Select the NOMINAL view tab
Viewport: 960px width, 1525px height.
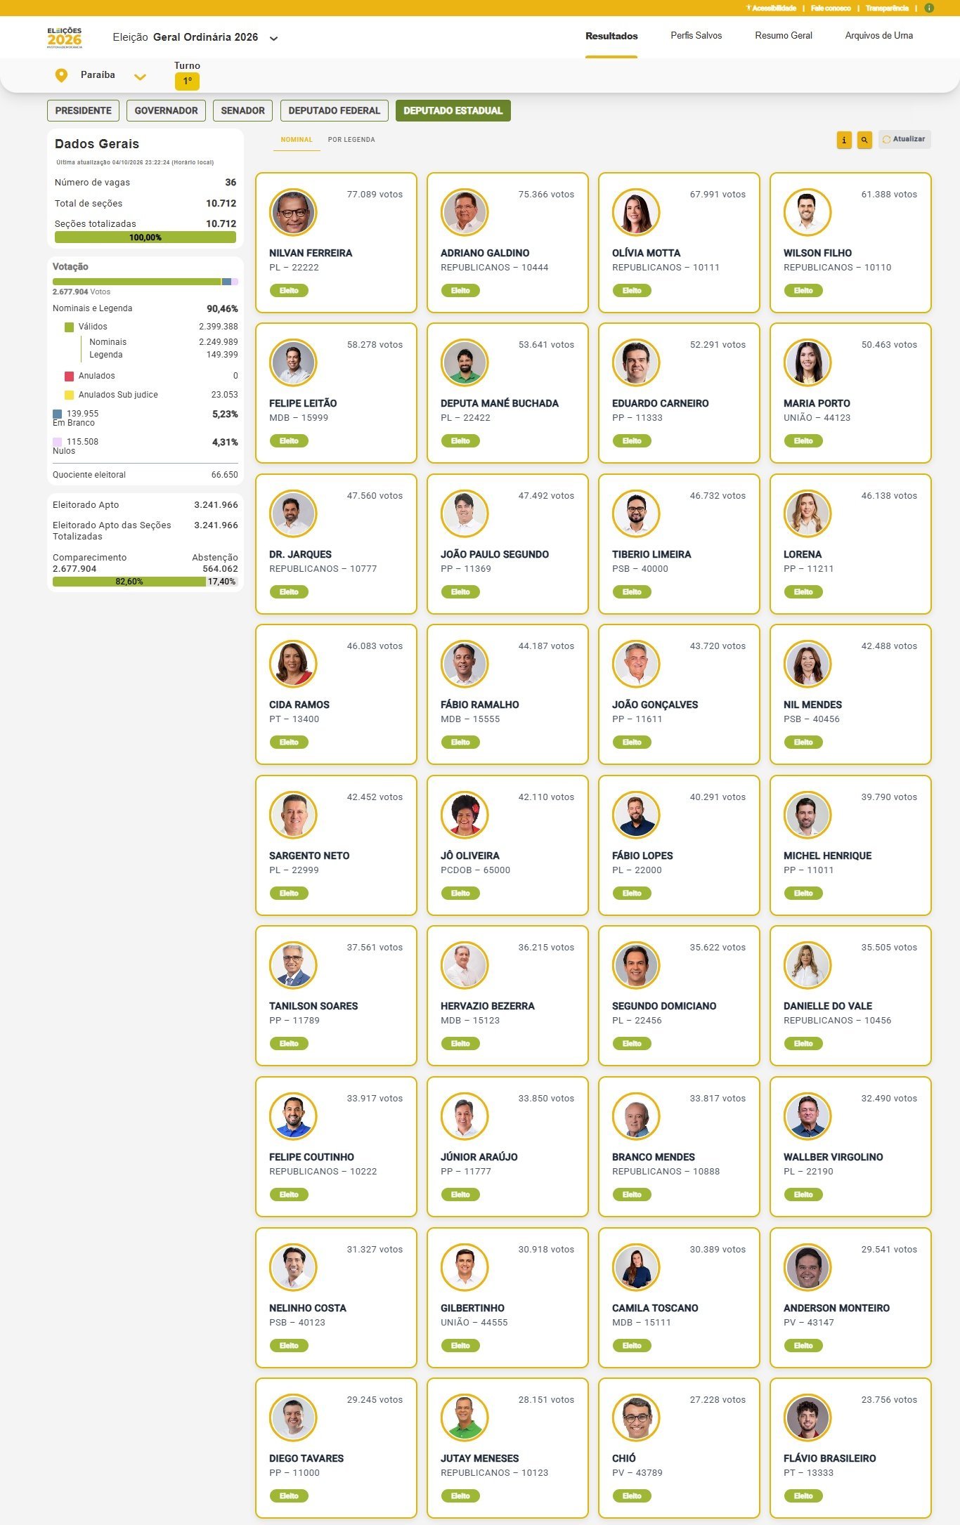[297, 140]
